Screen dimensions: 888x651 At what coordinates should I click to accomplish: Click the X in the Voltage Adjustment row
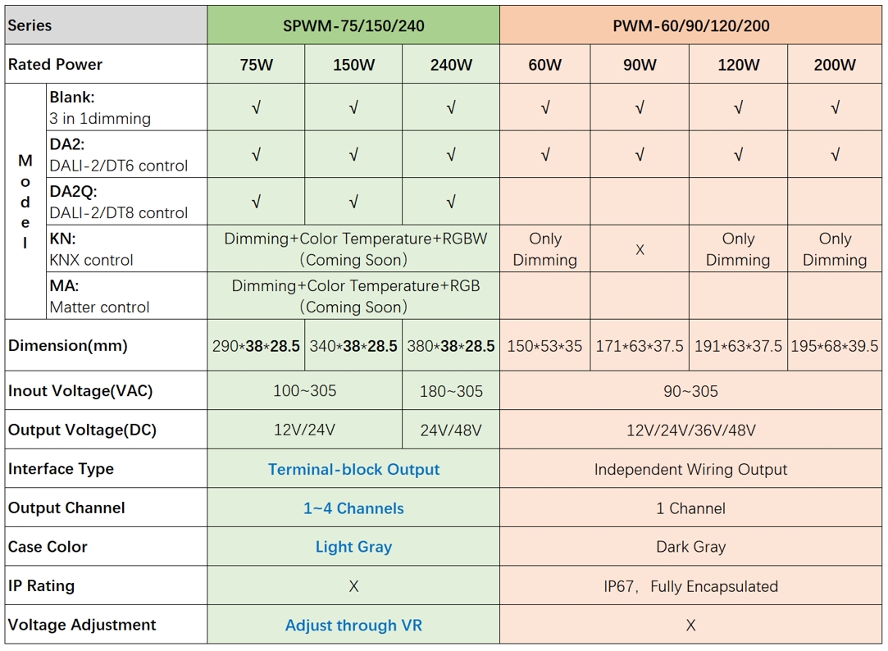coord(691,626)
